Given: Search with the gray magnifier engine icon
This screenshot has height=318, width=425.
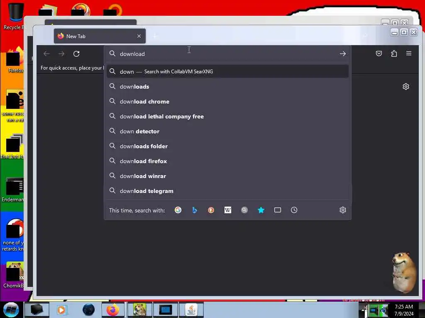Looking at the screenshot, I should (x=244, y=210).
